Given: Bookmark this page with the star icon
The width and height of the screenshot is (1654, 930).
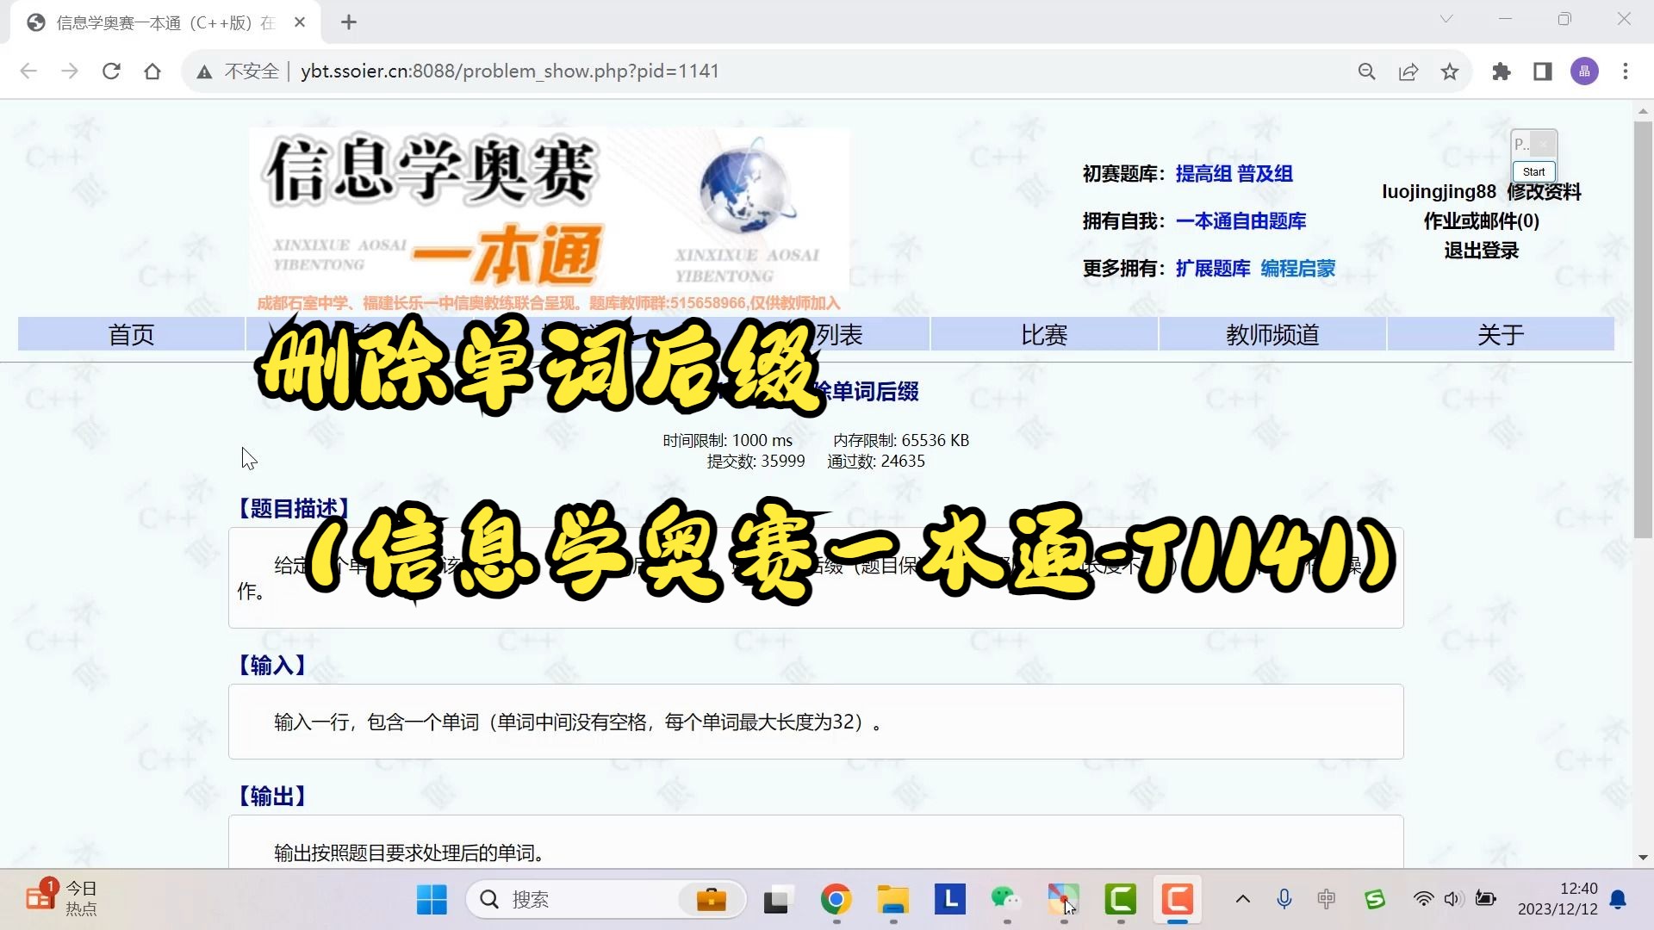Looking at the screenshot, I should click(x=1450, y=71).
